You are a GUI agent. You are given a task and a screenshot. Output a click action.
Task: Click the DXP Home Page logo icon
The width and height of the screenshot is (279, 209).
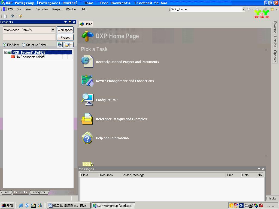coord(87,36)
